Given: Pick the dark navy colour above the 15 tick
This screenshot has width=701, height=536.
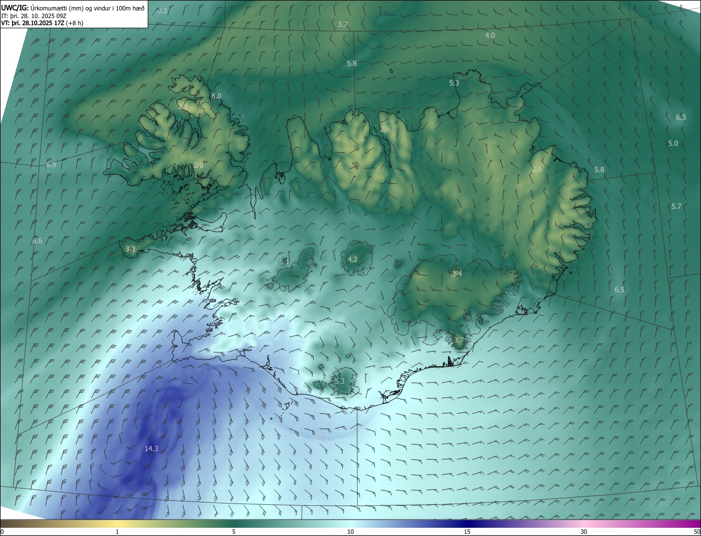Looking at the screenshot, I should [x=467, y=523].
